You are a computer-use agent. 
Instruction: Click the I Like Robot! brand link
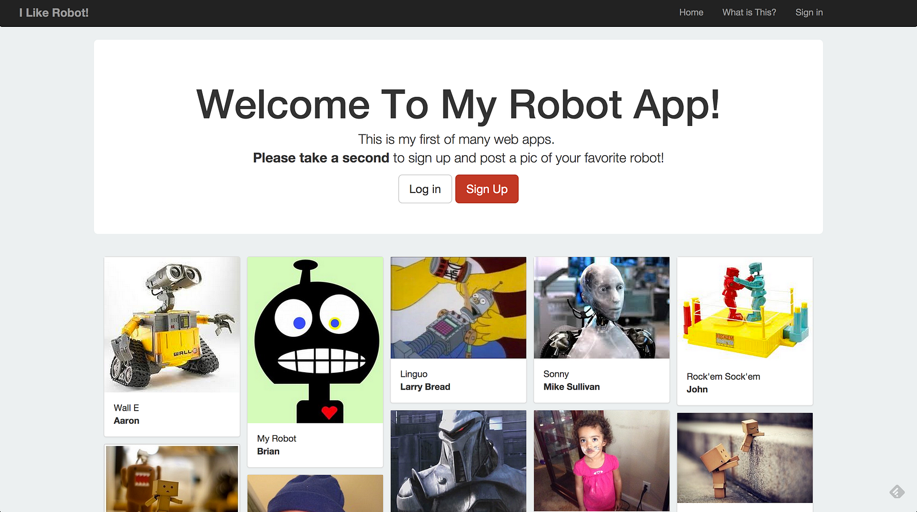pyautogui.click(x=54, y=13)
